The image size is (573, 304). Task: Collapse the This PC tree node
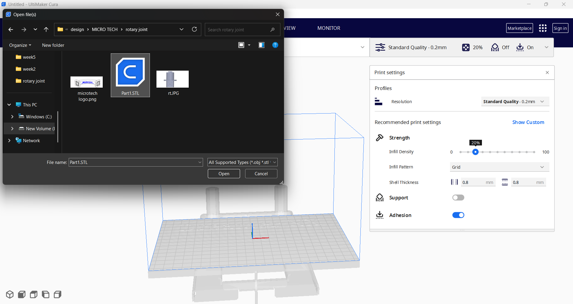[9, 105]
